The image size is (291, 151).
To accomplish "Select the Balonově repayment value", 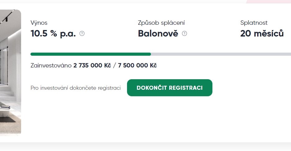I will [x=158, y=33].
